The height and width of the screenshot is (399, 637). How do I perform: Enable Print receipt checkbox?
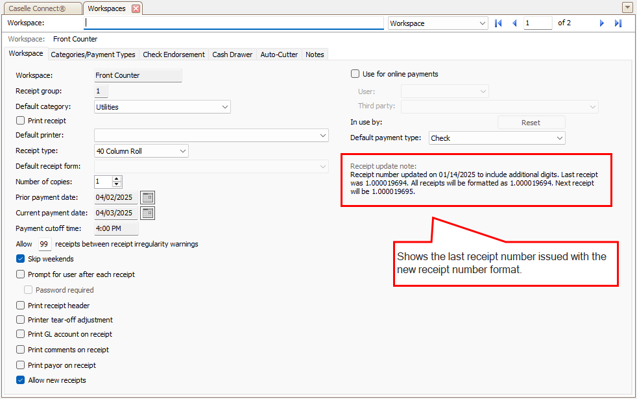click(x=20, y=120)
